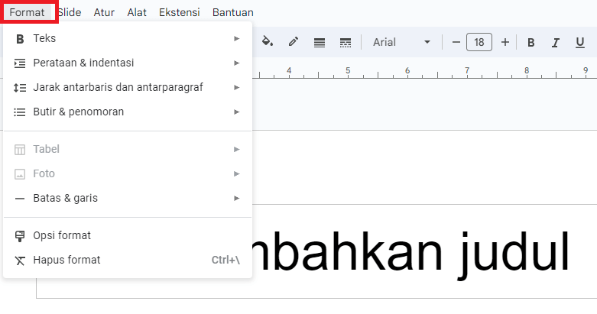Open the Slide menu

[70, 12]
